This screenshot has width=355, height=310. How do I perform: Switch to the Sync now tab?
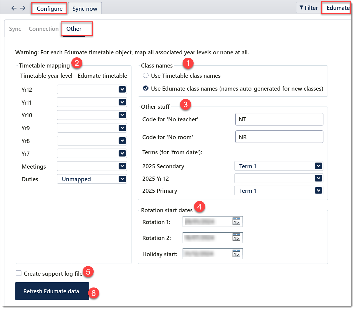85,9
